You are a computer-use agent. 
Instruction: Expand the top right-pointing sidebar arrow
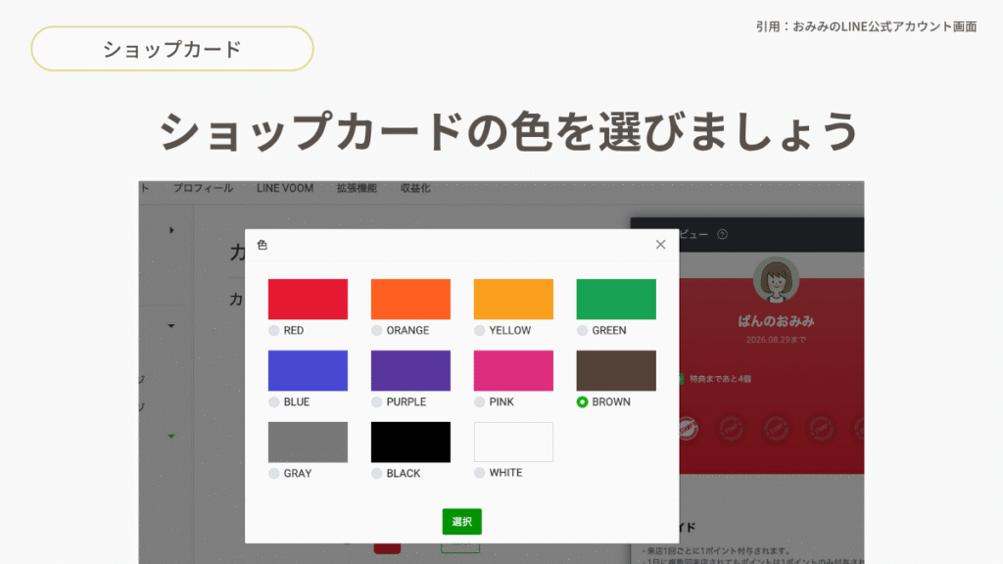[171, 230]
